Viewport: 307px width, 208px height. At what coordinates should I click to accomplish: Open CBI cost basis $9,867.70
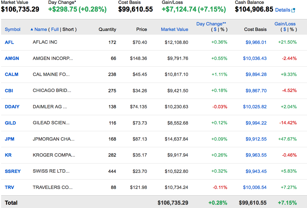point(256,91)
